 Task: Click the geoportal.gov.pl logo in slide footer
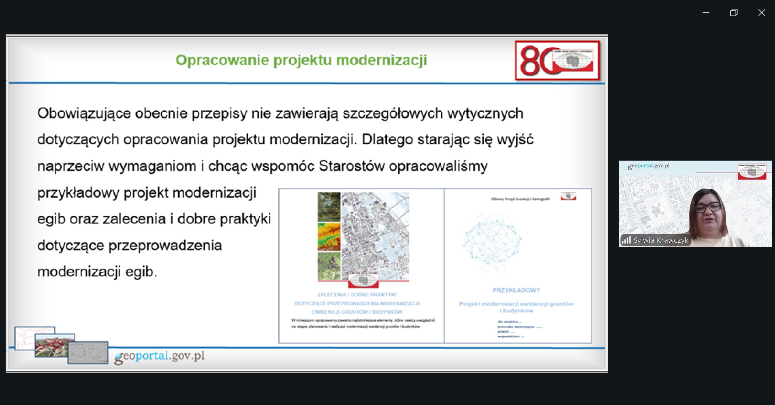click(x=160, y=356)
